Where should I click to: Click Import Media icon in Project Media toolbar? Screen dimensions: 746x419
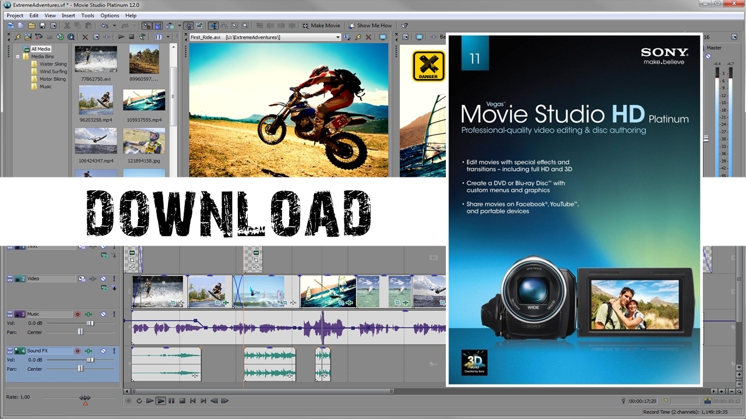(x=27, y=37)
